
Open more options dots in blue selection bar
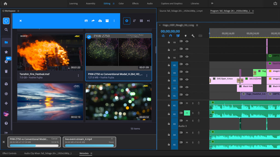pos(114,21)
